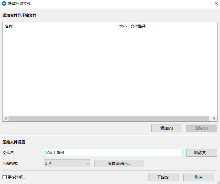Cancel with the 取消 button
The image size is (220, 184).
click(x=199, y=177)
